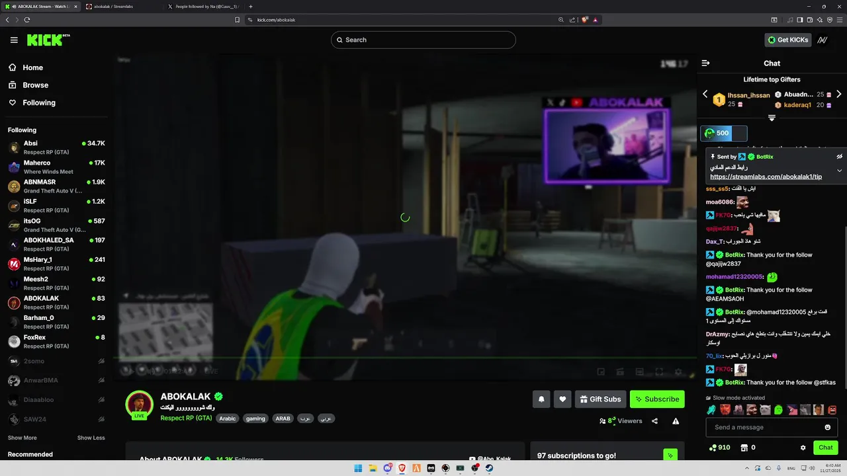Open Meesh2 channel in Following list
The width and height of the screenshot is (847, 476).
click(x=57, y=283)
